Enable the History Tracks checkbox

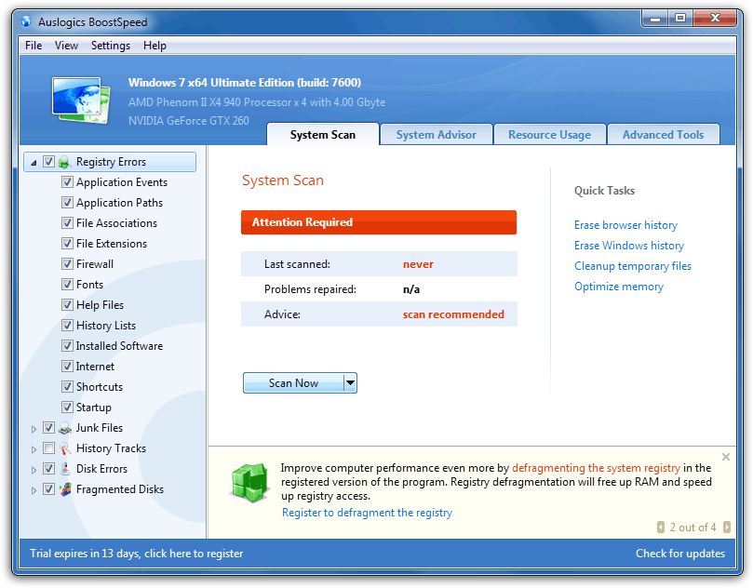click(x=48, y=448)
